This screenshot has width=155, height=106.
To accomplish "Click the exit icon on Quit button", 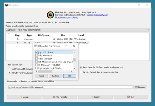I will click(x=129, y=97).
